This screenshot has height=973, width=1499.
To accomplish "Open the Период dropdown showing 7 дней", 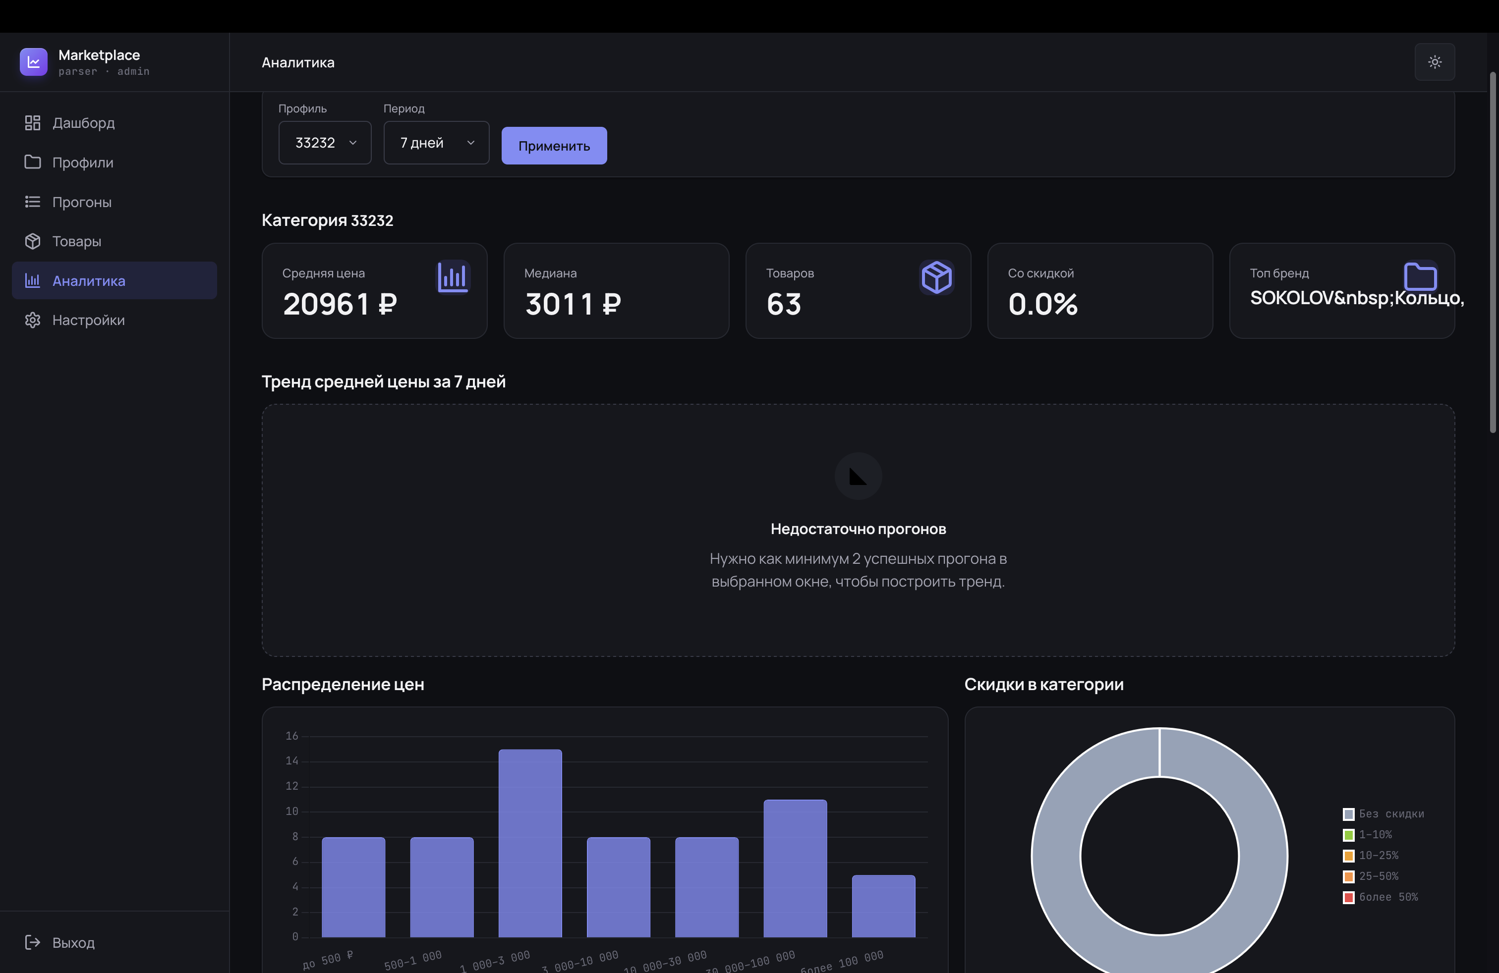I will pos(437,143).
